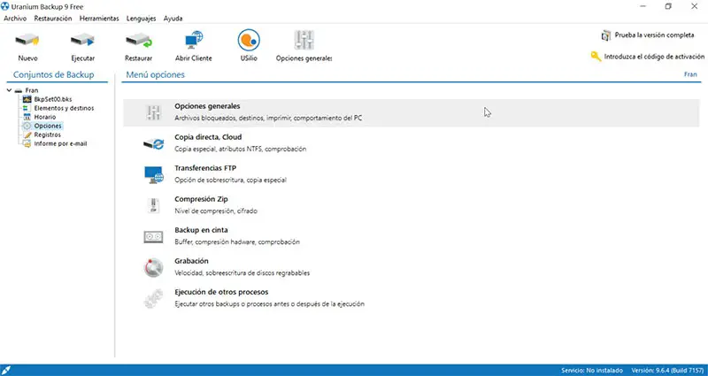
Task: Run the backup with the Ejecutar icon
Action: (x=82, y=41)
